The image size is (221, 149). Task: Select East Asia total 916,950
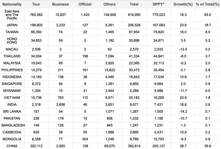tap(134, 15)
